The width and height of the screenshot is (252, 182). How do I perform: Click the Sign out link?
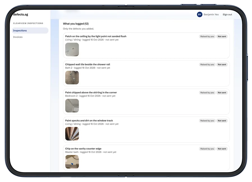[227, 15]
